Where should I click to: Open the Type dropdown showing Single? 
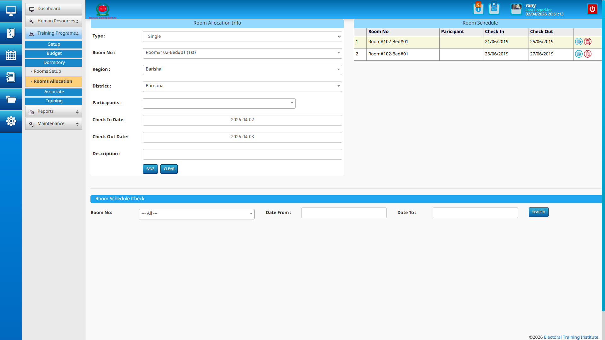(242, 37)
